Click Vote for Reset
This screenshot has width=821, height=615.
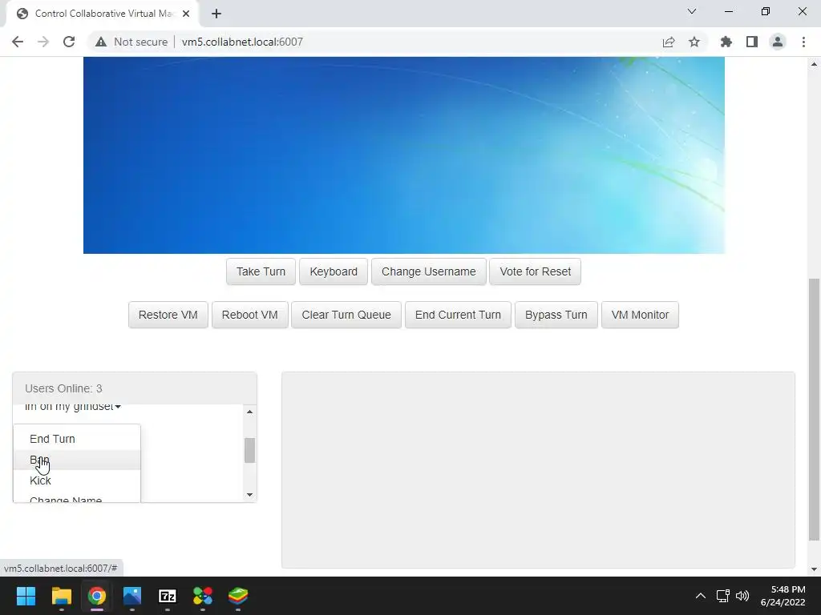[535, 271]
